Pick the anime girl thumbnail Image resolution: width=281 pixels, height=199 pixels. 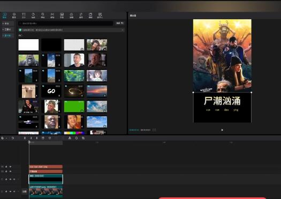coord(97,76)
